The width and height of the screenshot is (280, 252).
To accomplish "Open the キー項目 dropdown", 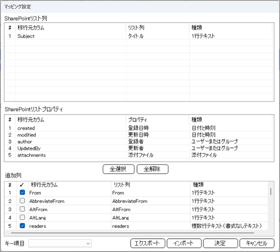I will pyautogui.click(x=60, y=244).
